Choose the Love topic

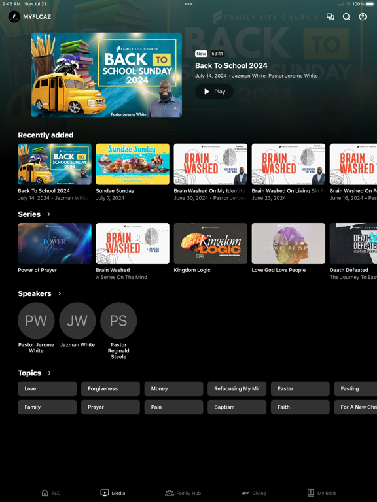coord(47,389)
